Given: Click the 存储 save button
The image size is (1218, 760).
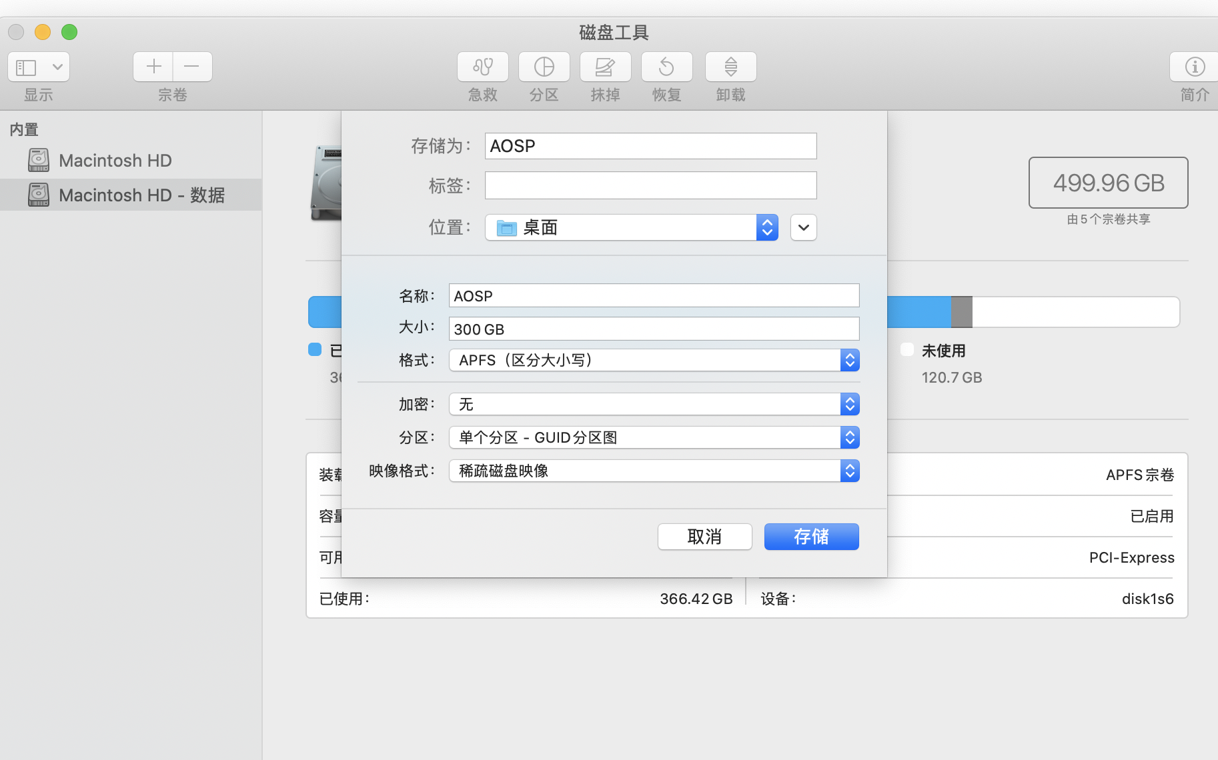Looking at the screenshot, I should coord(811,537).
